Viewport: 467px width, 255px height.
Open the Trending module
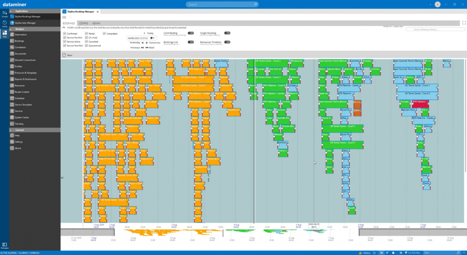[19, 123]
